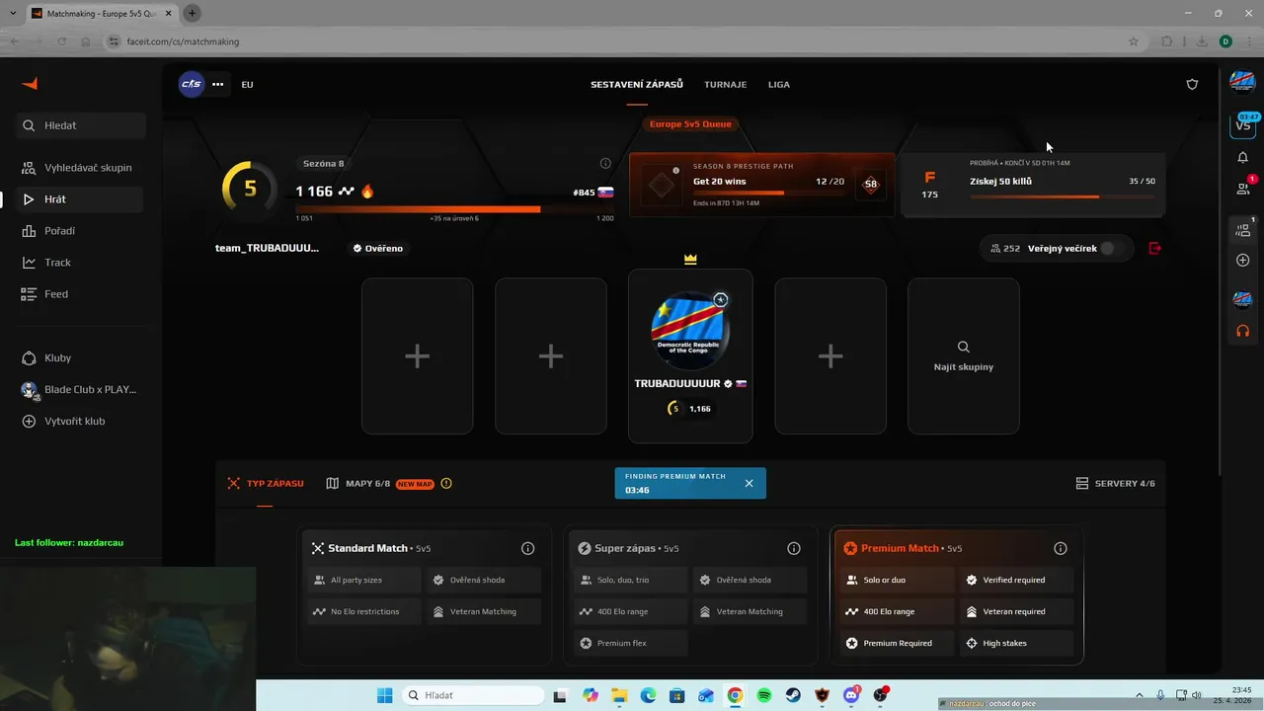Click the Elo progress bar
Viewport: 1264px width, 711px height.
[454, 208]
